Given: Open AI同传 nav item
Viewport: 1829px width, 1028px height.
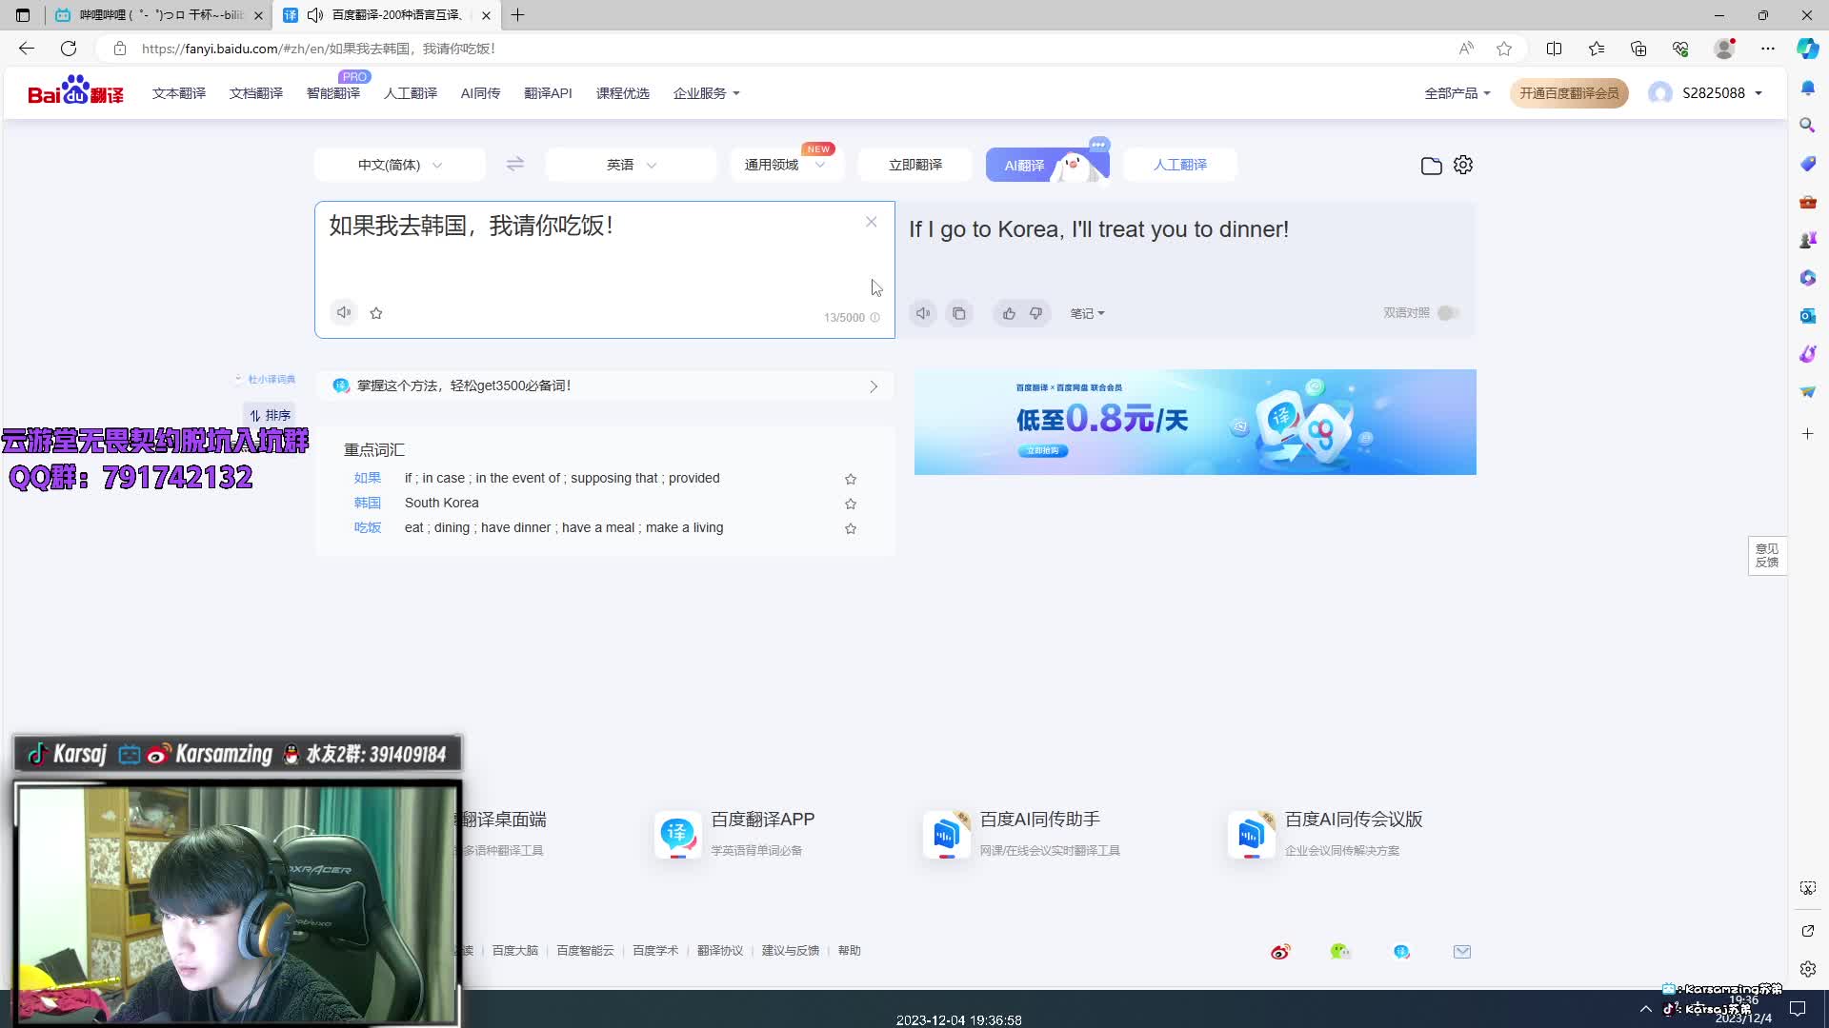Looking at the screenshot, I should (480, 93).
